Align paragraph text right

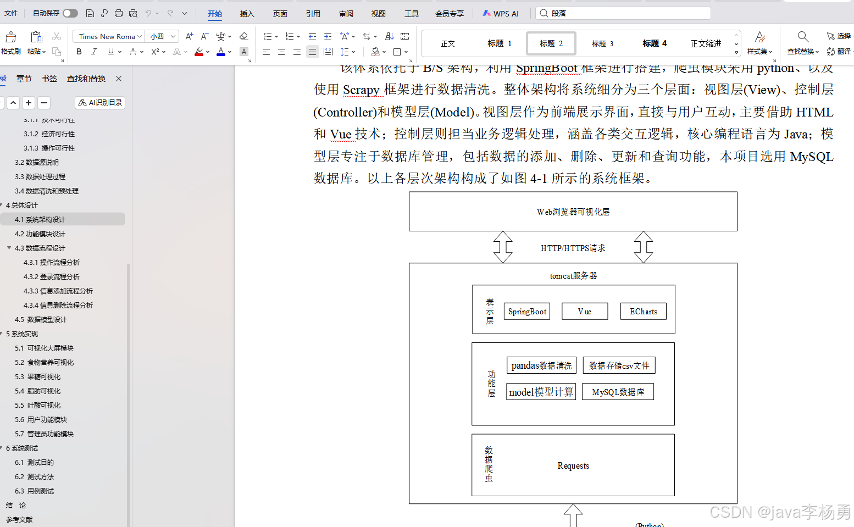(x=297, y=52)
